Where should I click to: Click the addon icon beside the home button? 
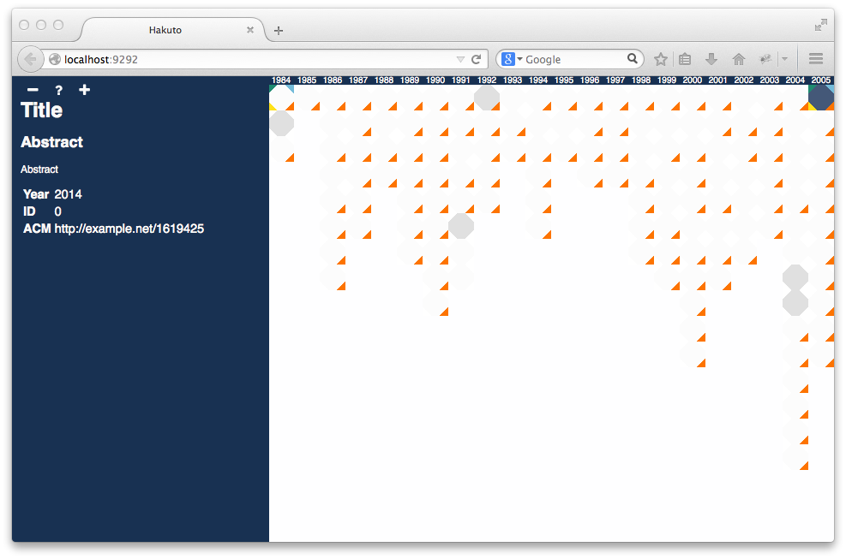(x=765, y=59)
